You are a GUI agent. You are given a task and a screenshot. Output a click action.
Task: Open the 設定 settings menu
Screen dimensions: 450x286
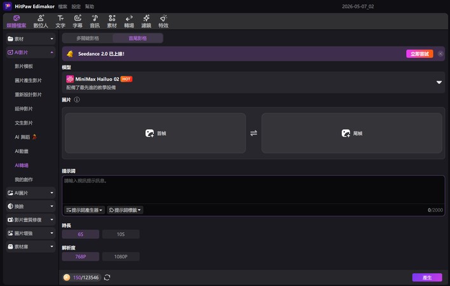(x=76, y=6)
